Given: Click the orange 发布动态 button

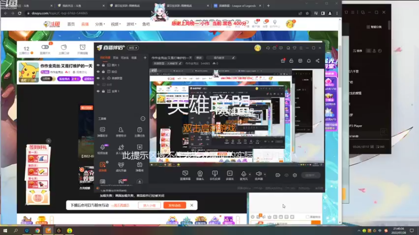Looking at the screenshot, I should tap(175, 205).
